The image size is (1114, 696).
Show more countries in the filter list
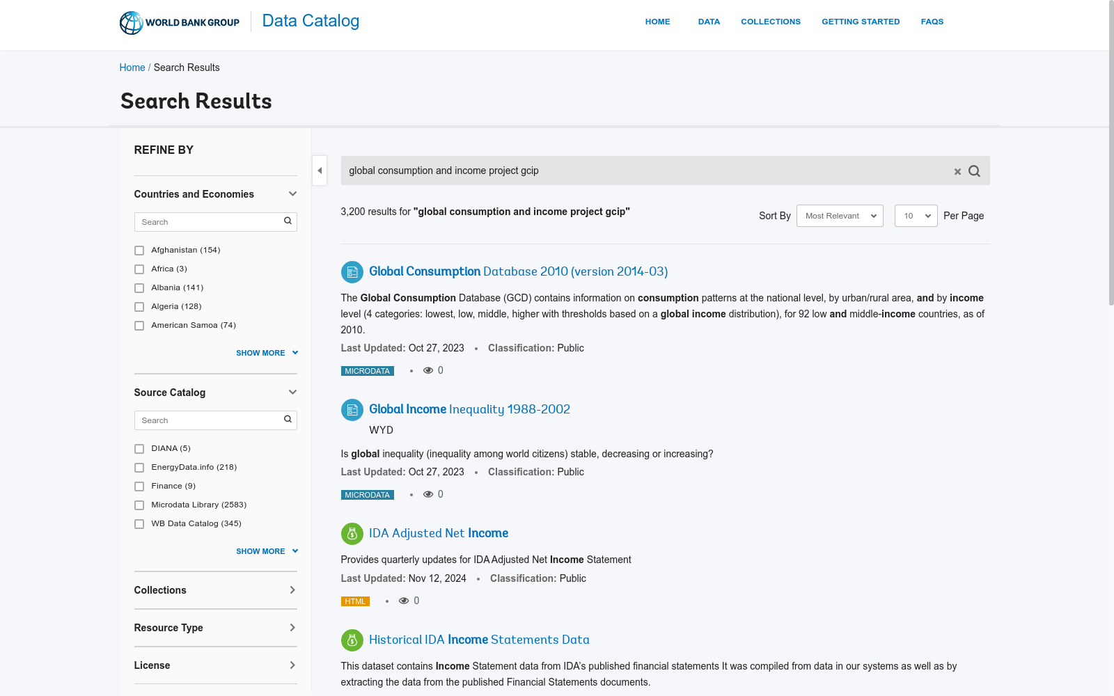pos(267,353)
